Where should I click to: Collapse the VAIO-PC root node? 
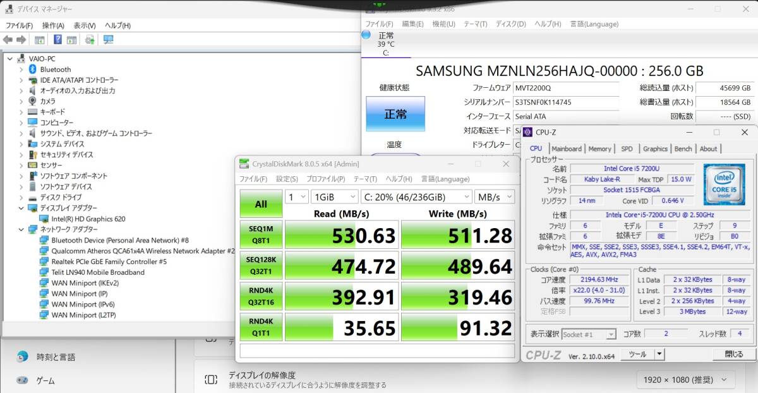pos(10,58)
